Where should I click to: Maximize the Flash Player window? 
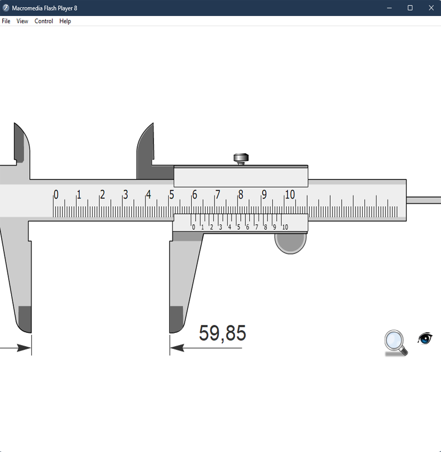[410, 8]
